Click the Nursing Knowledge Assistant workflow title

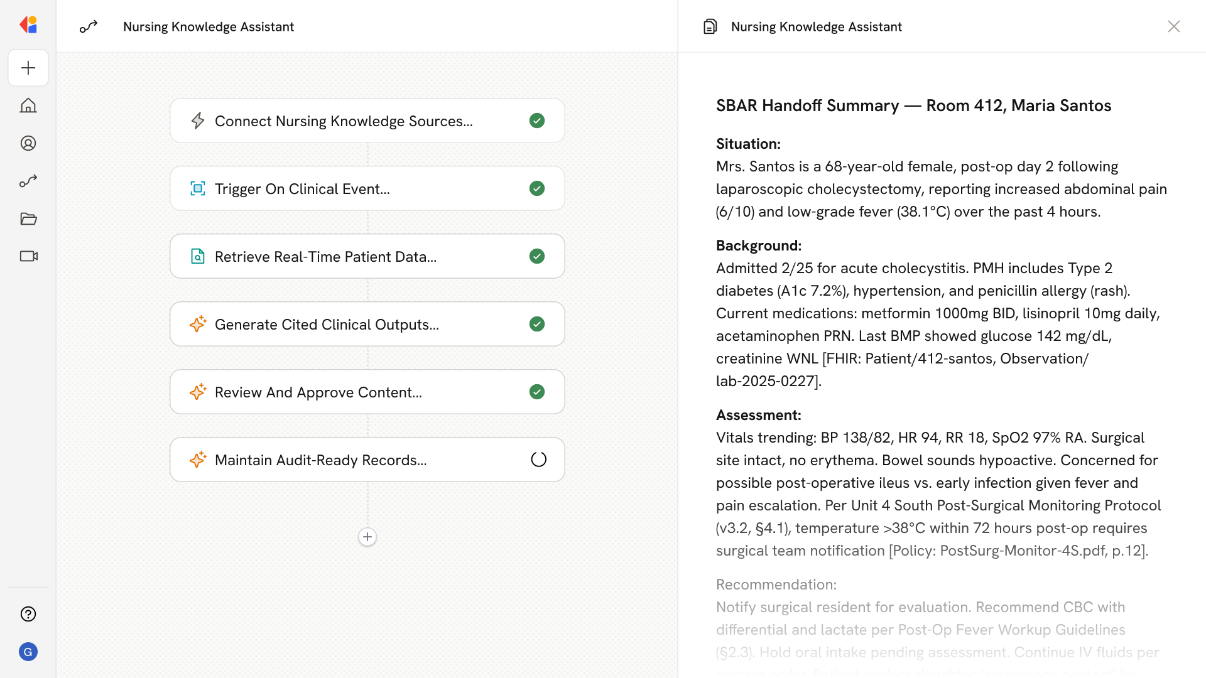[x=209, y=26]
